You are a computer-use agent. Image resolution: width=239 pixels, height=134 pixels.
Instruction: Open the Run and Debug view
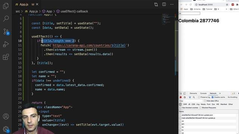[6, 44]
